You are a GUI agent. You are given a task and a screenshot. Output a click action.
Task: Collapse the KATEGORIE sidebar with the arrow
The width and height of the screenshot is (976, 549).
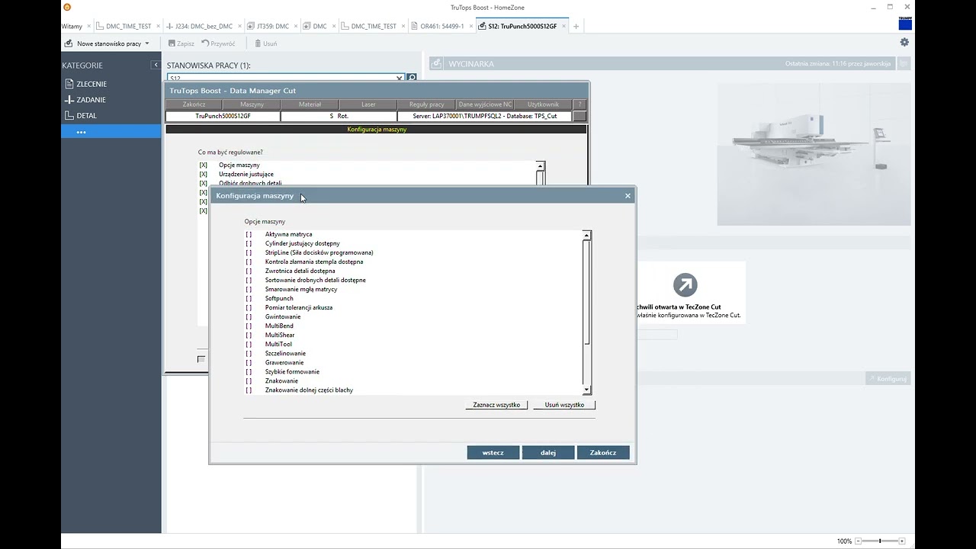tap(156, 66)
